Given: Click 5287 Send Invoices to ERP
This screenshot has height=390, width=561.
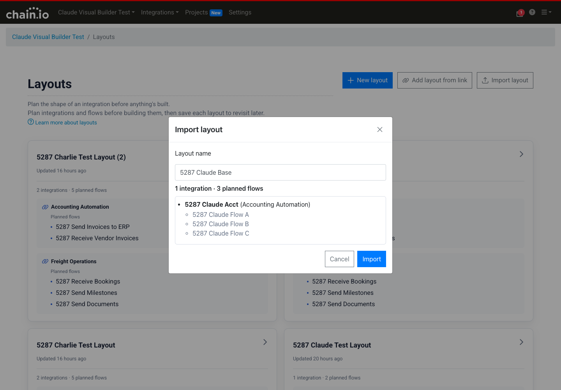Looking at the screenshot, I should [93, 227].
